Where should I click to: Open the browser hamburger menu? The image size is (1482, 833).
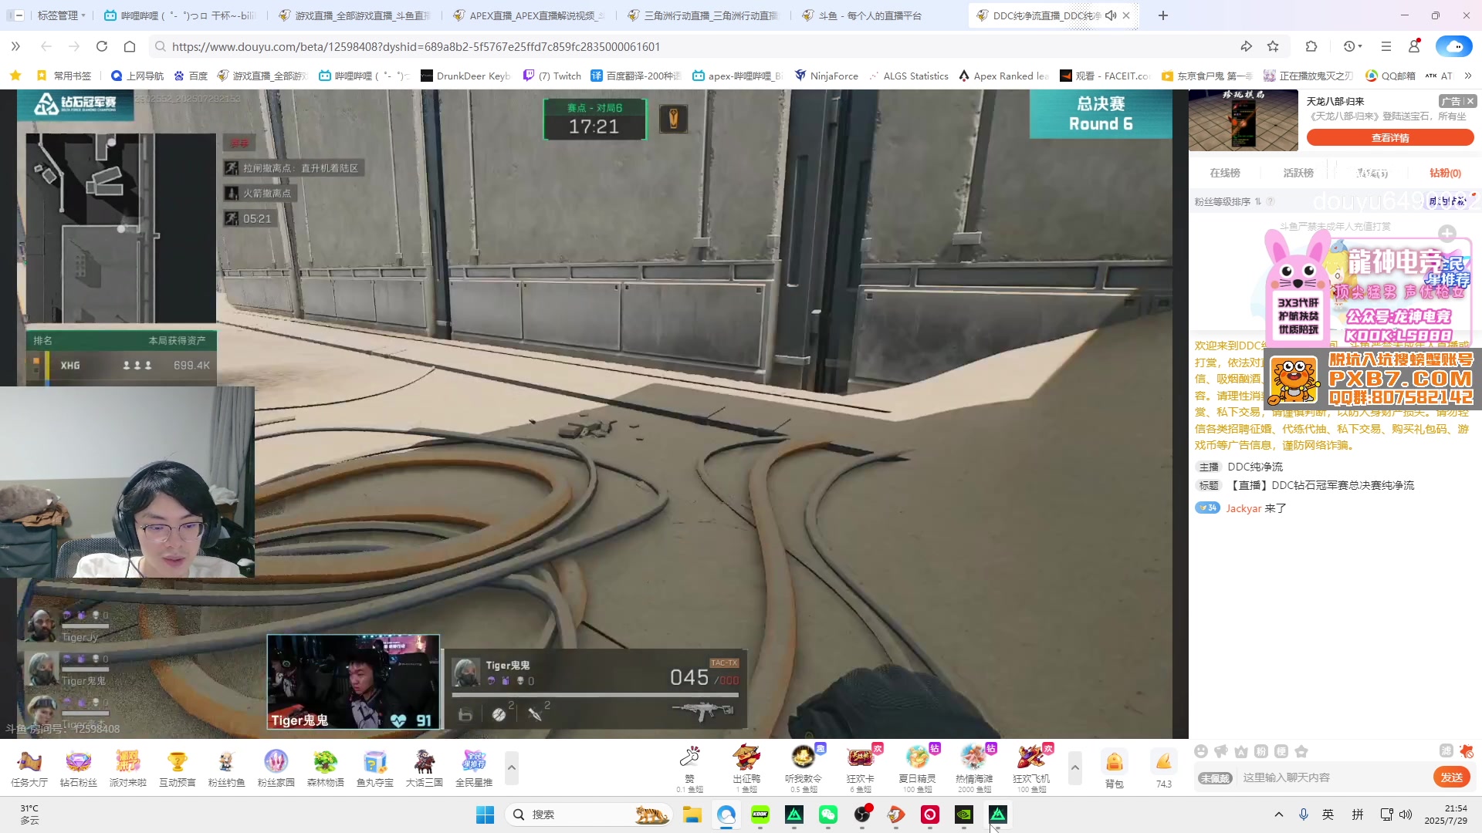click(1386, 47)
